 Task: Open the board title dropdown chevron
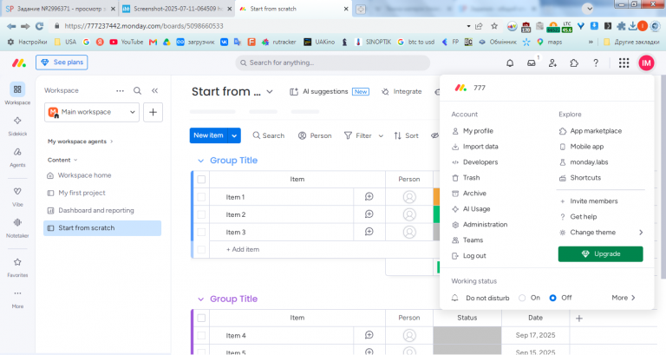click(x=270, y=92)
